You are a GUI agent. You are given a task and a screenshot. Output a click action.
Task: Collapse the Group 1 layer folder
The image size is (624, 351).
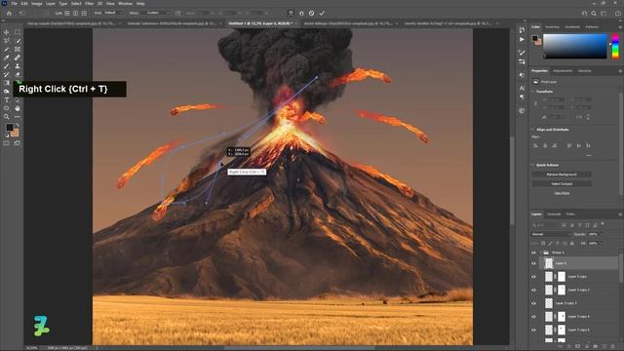pyautogui.click(x=540, y=253)
